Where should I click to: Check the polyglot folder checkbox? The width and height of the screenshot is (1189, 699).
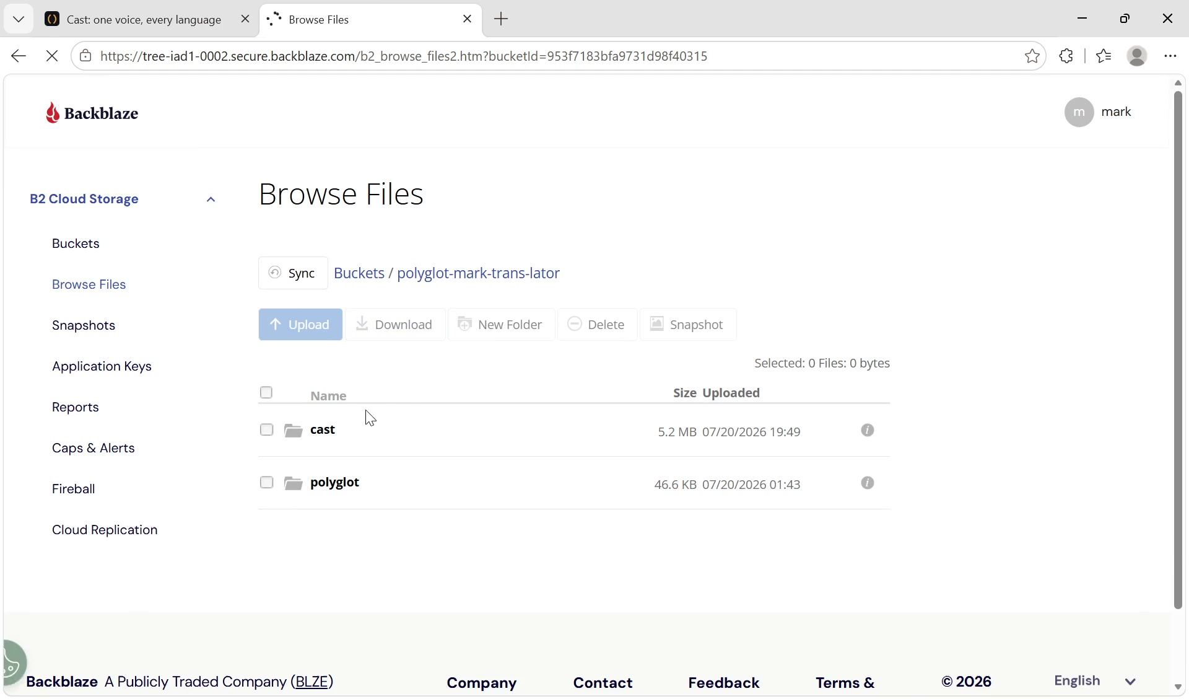tap(266, 483)
